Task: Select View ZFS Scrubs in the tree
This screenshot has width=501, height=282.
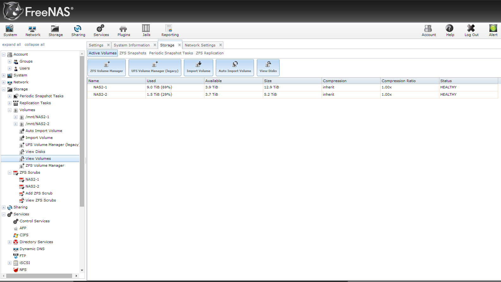Action: pos(40,200)
